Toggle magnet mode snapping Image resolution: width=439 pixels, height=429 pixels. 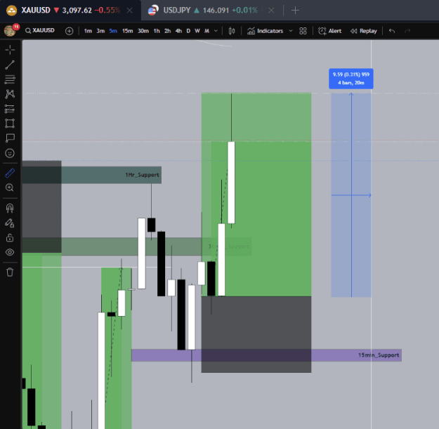point(10,208)
